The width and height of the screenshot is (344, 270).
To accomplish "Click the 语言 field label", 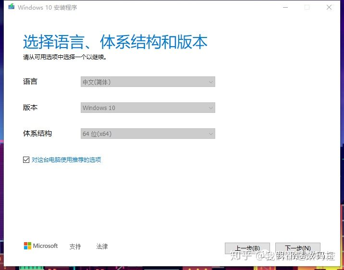I will pos(30,82).
